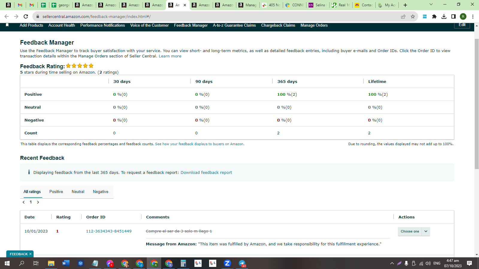Open the tab search dropdown arrow

[x=431, y=4]
